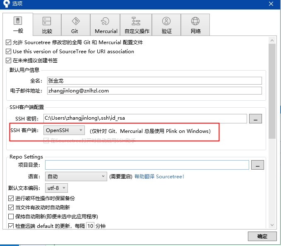Screen dimensions: 281x246
Task: Open the 自定义操作 custom actions tab
Action: pos(136,25)
